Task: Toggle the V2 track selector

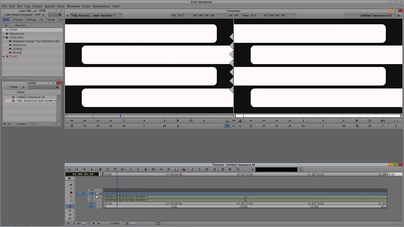Action: pos(92,197)
